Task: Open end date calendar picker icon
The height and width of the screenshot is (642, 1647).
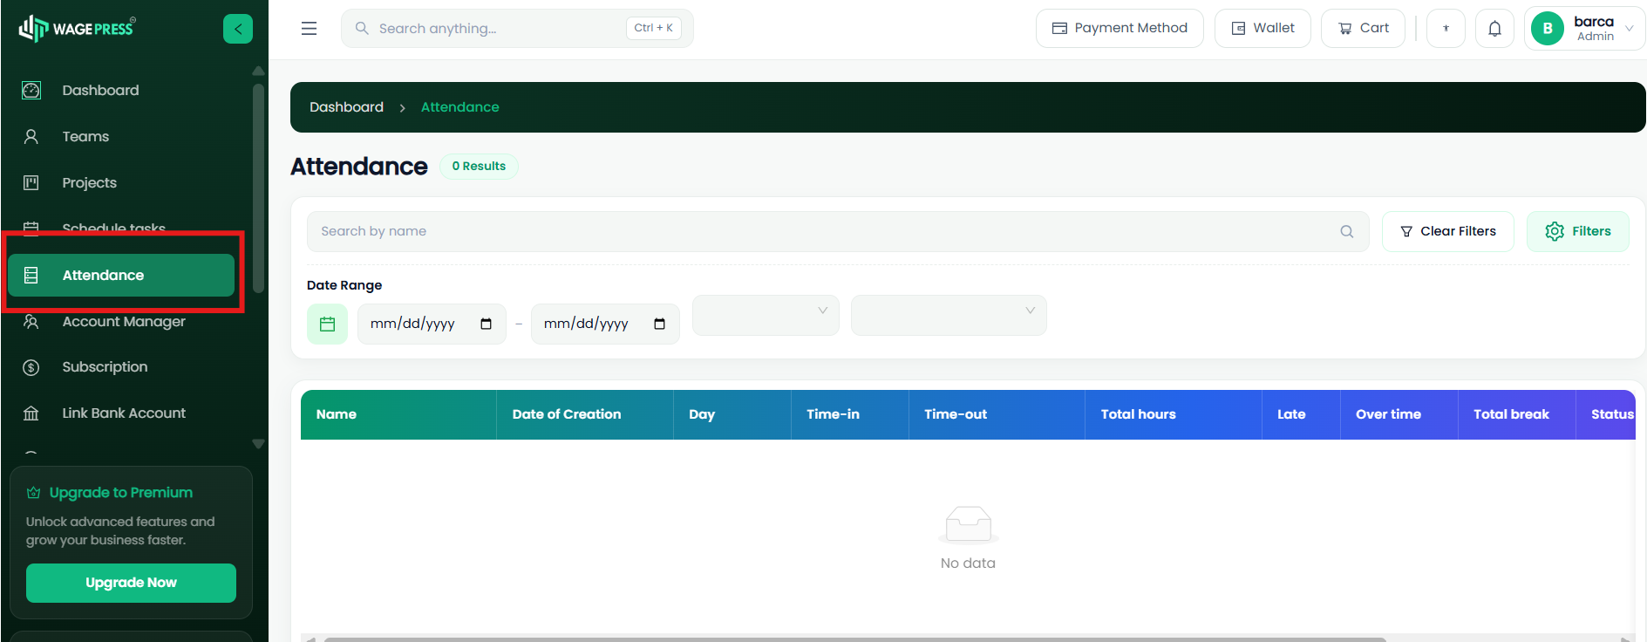Action: (659, 324)
